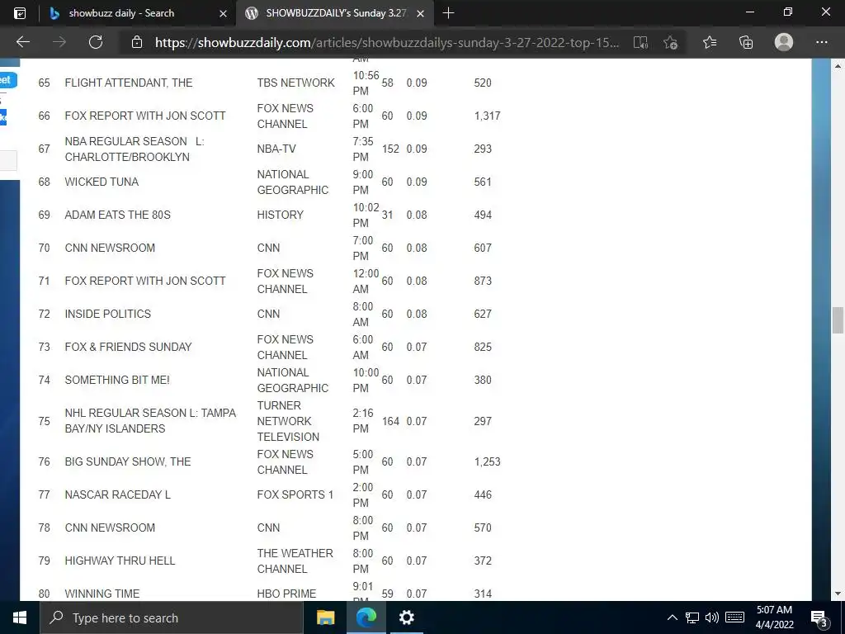Click the forward navigation arrow
Screen dimensions: 845x634
click(59, 42)
